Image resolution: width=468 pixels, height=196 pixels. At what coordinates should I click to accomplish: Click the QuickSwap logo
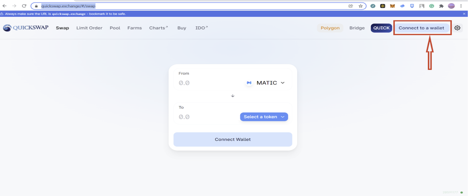(x=26, y=28)
